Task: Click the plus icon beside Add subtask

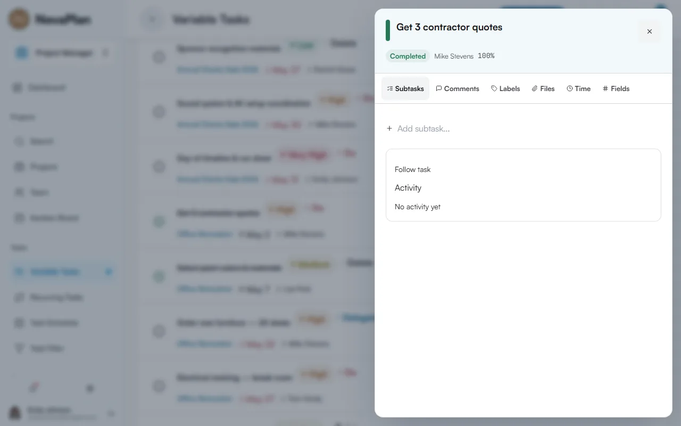Action: point(389,128)
